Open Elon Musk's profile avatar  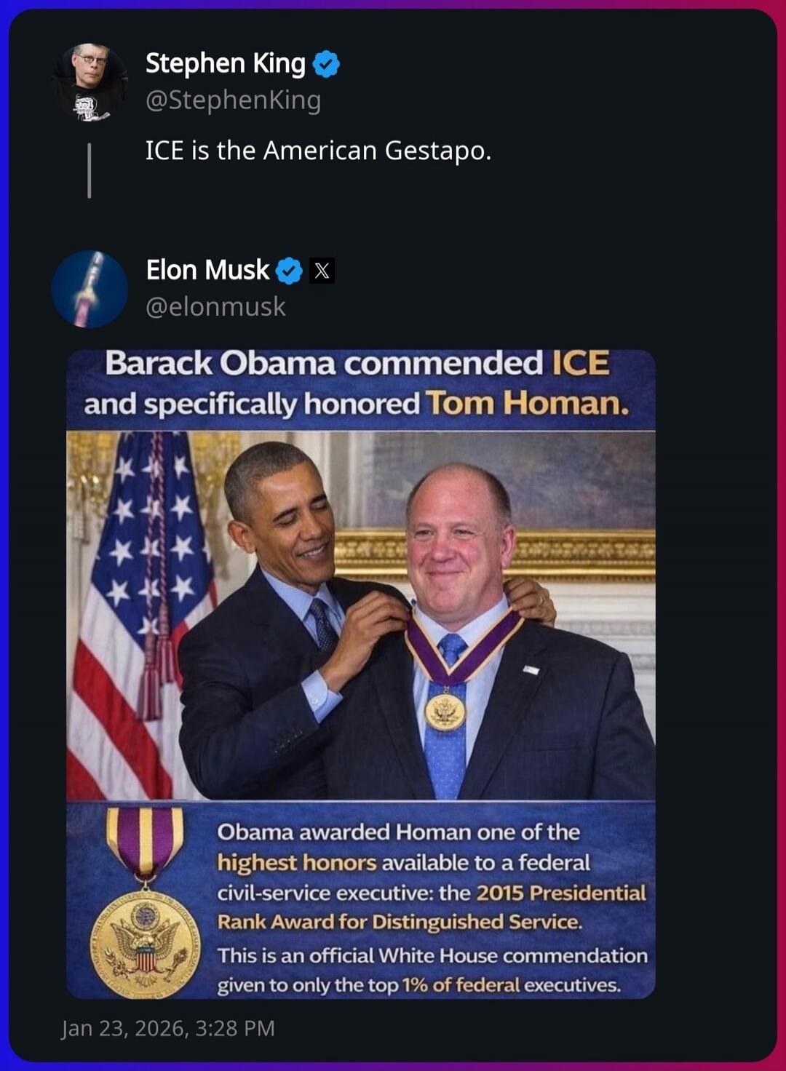point(89,288)
